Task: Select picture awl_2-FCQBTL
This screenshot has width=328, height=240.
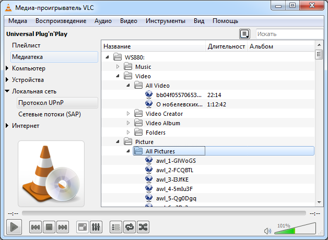Action: (174, 170)
